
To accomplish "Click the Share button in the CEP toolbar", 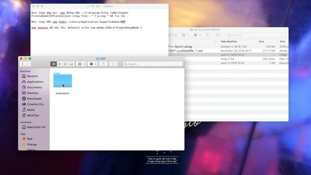I will pos(104,64).
